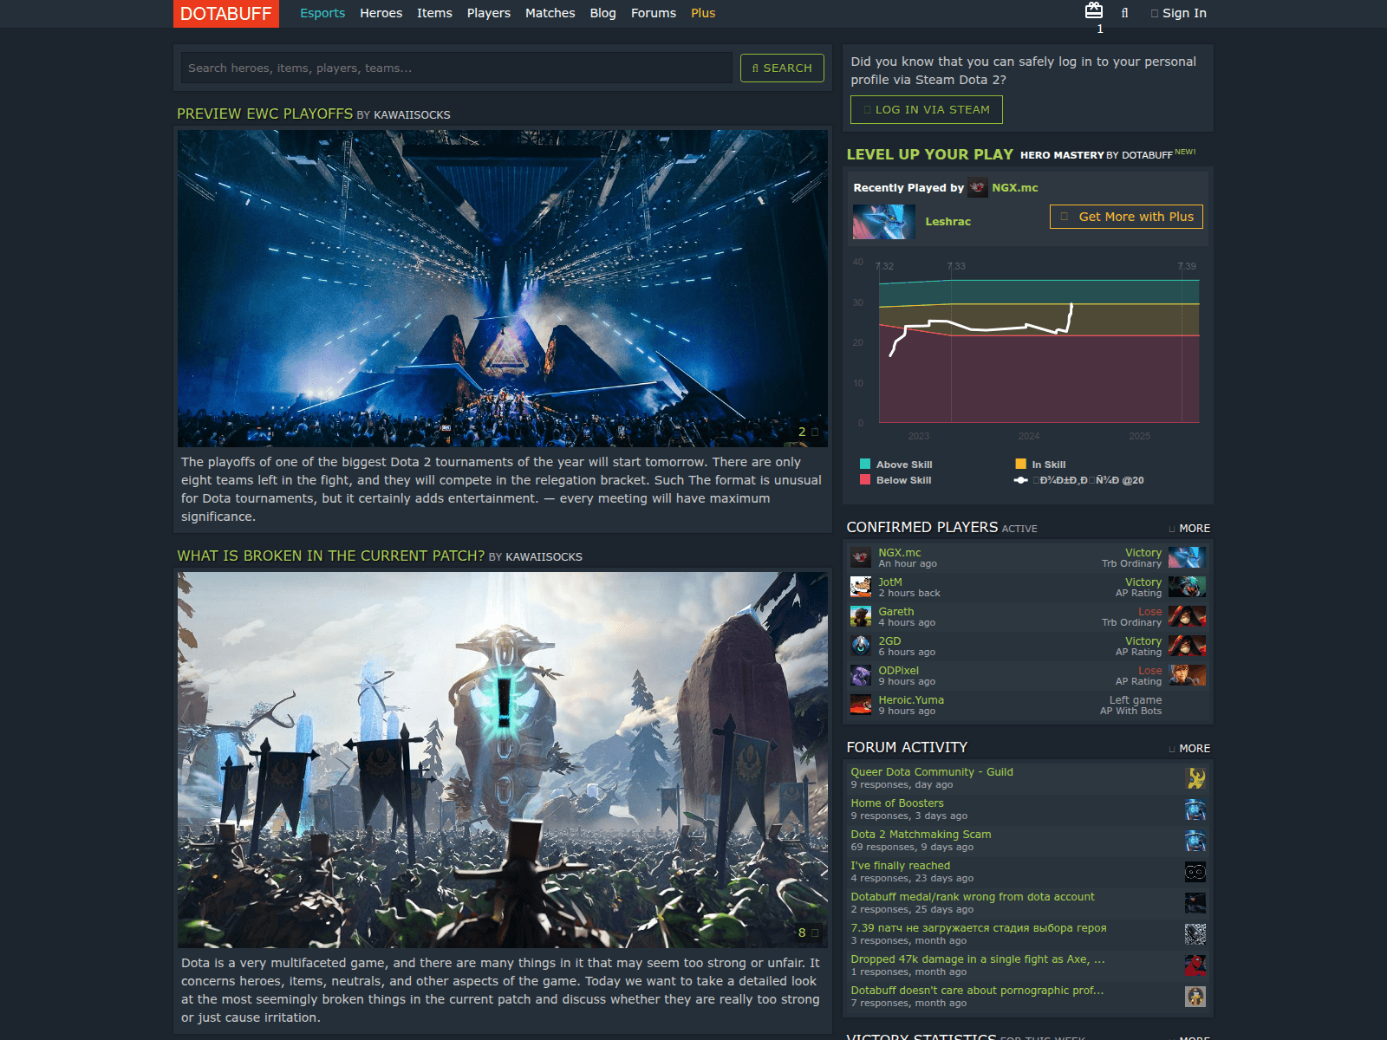Open Heroic.Yuma player avatar icon
The width and height of the screenshot is (1387, 1040).
point(861,705)
